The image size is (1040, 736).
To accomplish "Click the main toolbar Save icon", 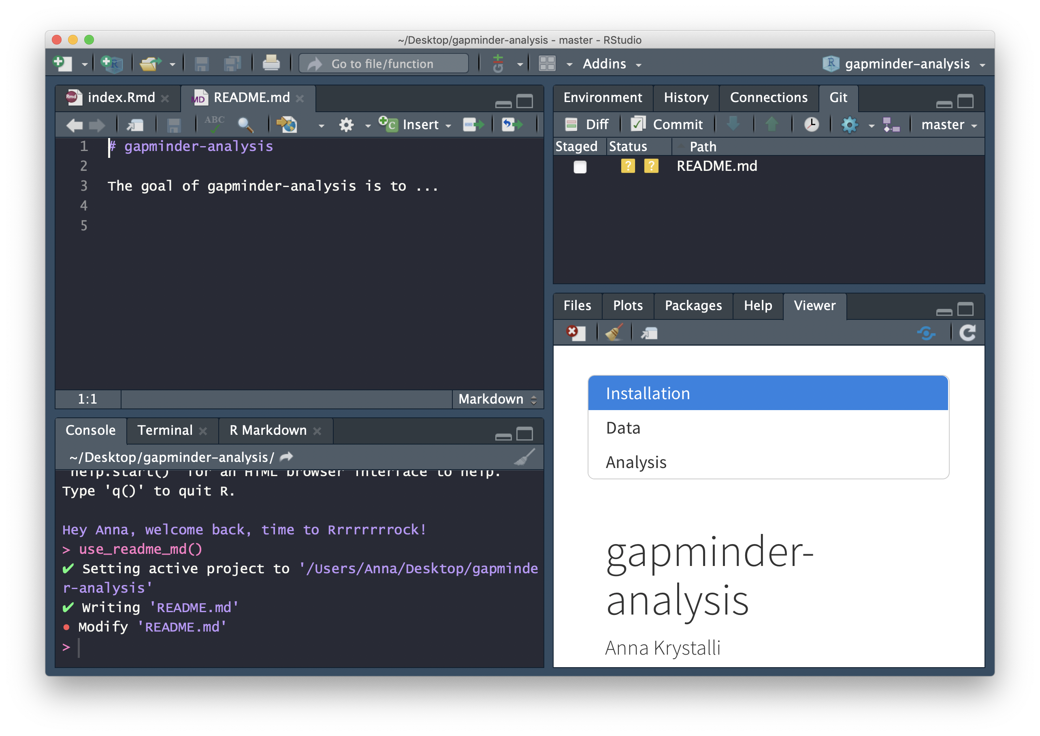I will click(201, 64).
